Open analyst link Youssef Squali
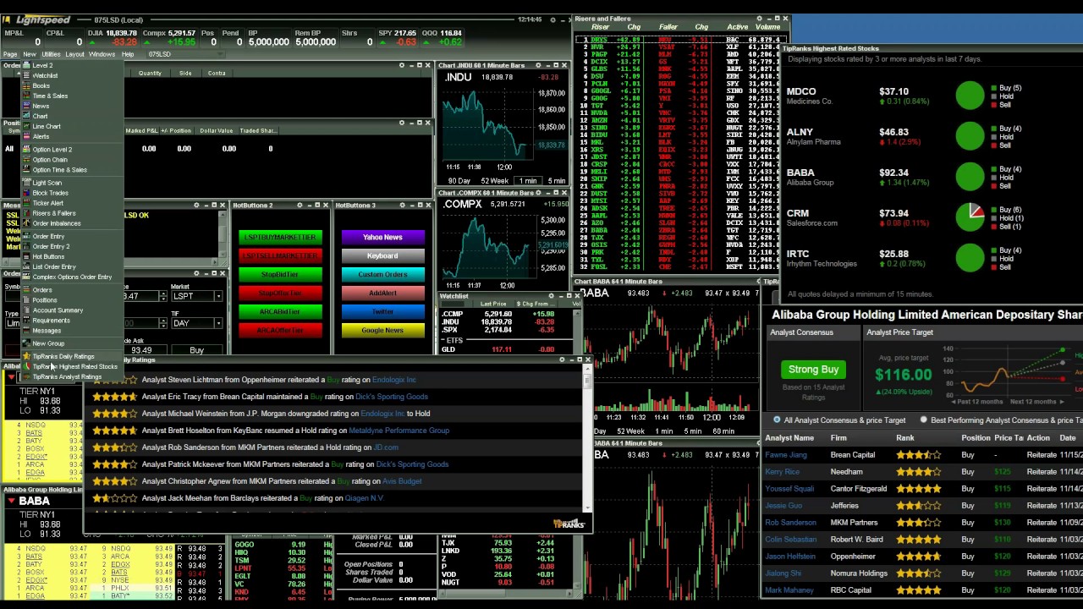The width and height of the screenshot is (1083, 609). pos(789,489)
